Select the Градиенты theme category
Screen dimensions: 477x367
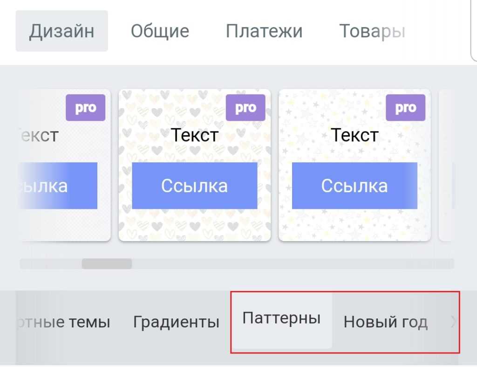176,322
